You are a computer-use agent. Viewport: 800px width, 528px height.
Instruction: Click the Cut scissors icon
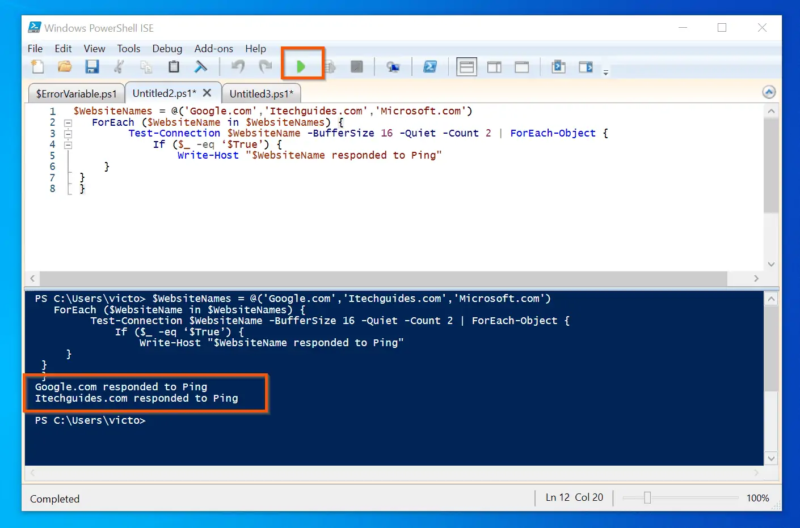pyautogui.click(x=119, y=67)
